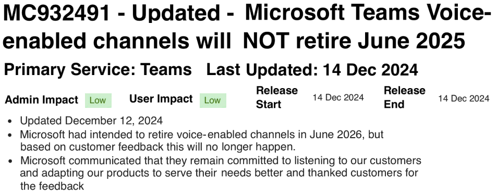Click the bullet about listening to customers

pyautogui.click(x=221, y=173)
